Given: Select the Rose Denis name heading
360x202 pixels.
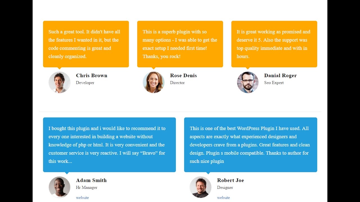Looking at the screenshot, I should point(183,75).
